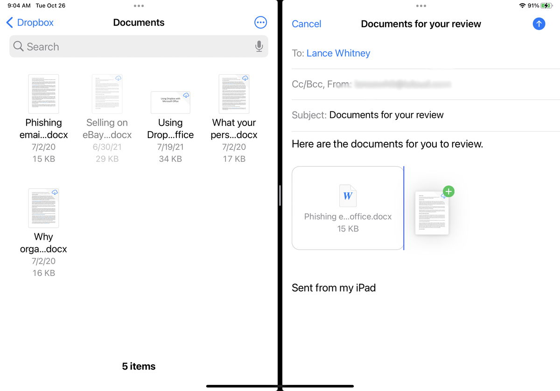Go back to Dropbox folder list

30,22
